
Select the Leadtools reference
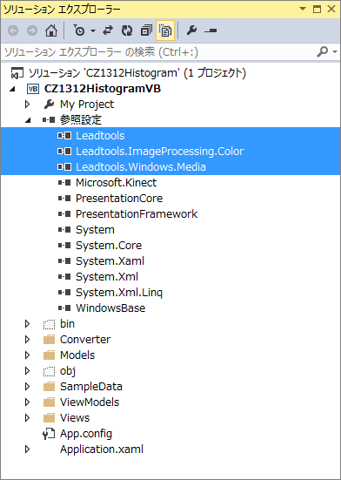point(100,136)
